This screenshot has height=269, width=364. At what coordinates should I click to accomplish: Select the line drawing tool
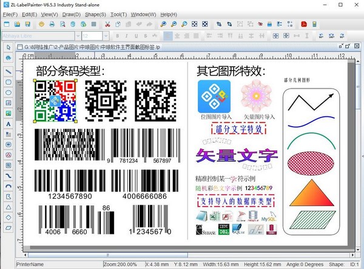[x=8, y=71]
